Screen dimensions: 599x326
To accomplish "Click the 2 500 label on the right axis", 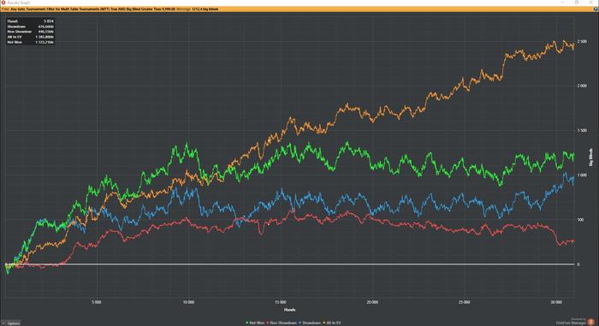I will click(582, 41).
